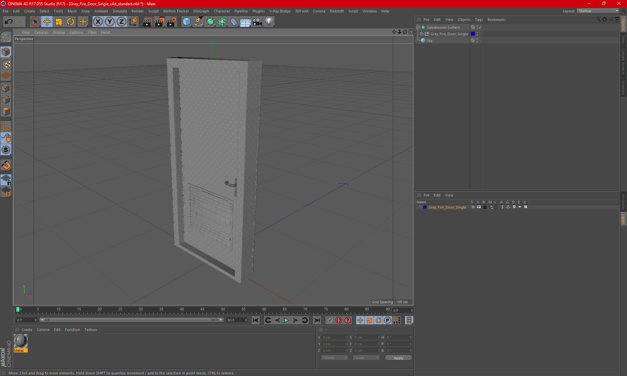
Task: Enable Polygons mode in left sidebar
Action: click(6, 112)
